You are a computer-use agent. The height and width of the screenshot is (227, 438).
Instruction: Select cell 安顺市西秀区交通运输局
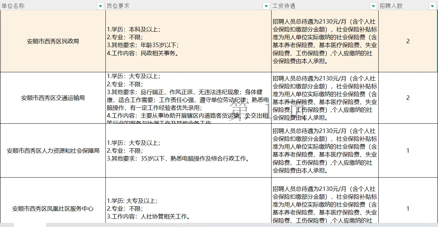tap(53, 98)
